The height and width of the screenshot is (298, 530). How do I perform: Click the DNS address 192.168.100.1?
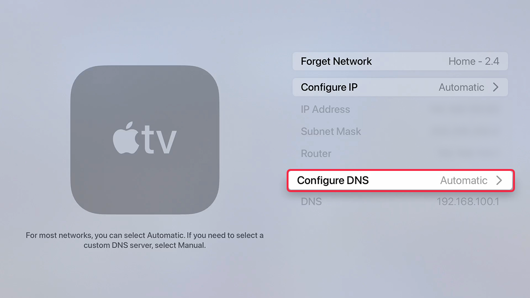tap(468, 201)
